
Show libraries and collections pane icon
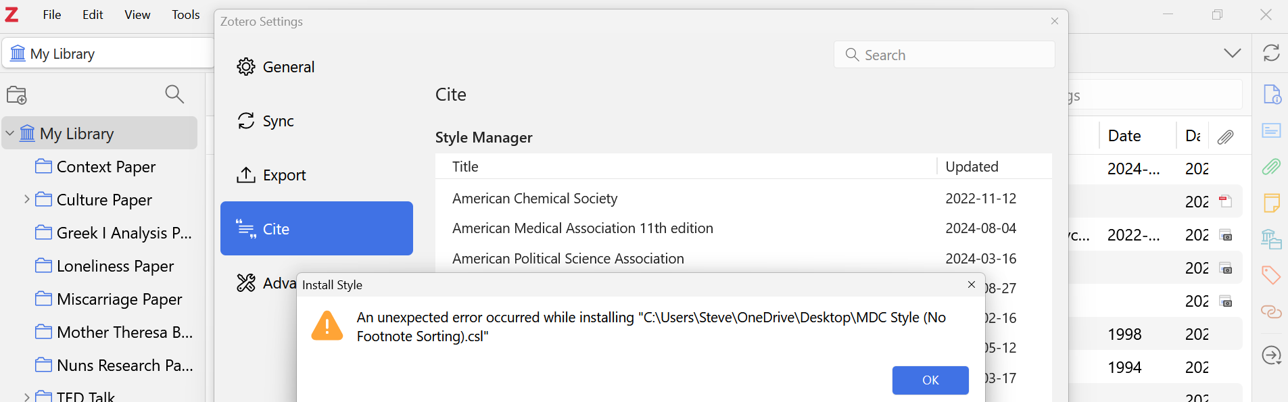point(1271,238)
